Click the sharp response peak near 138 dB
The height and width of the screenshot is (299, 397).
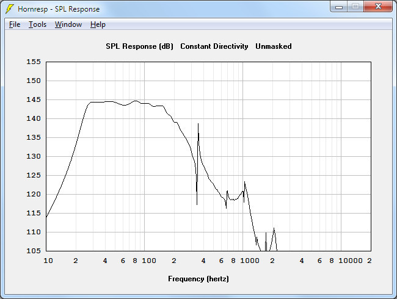pyautogui.click(x=198, y=124)
